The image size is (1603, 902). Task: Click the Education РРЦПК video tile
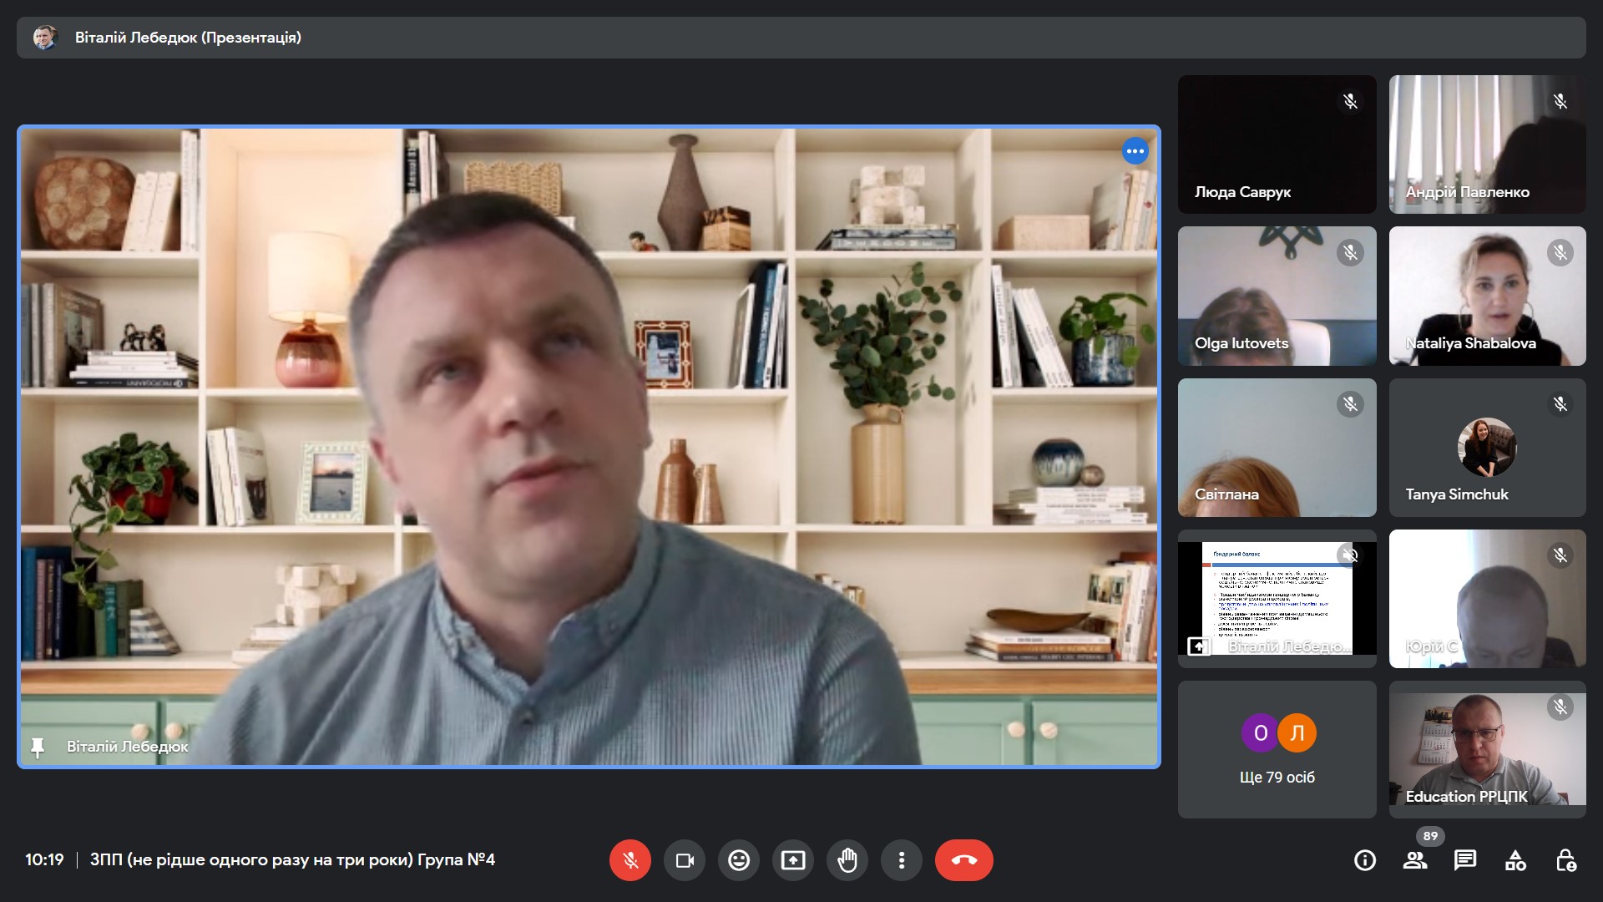click(1487, 749)
